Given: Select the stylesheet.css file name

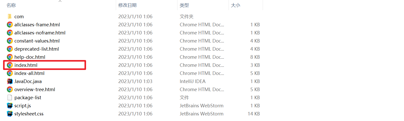Looking at the screenshot, I should click(29, 114).
